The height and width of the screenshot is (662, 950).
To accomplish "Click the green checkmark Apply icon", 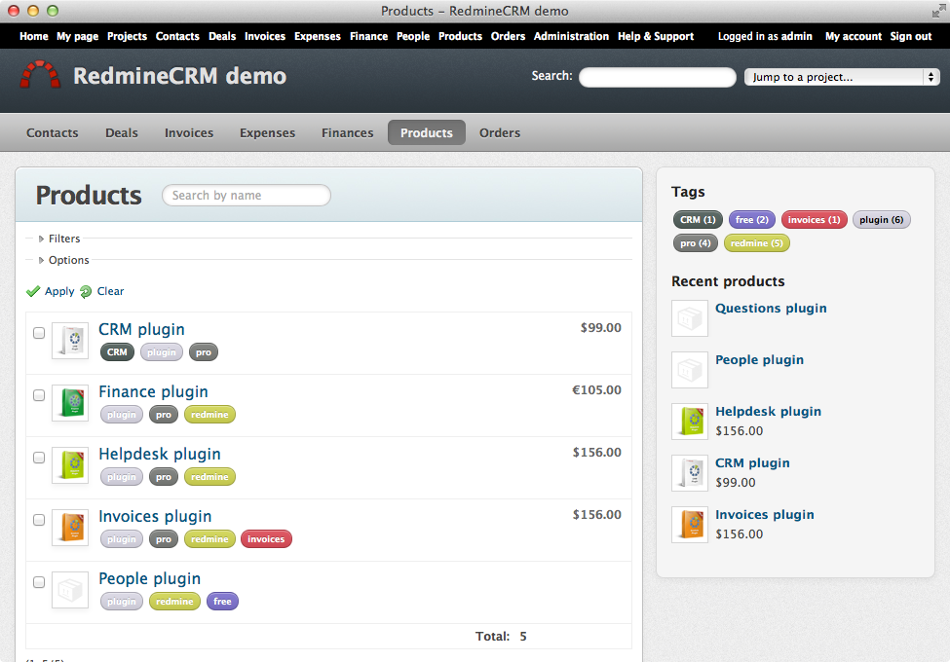I will tap(33, 291).
